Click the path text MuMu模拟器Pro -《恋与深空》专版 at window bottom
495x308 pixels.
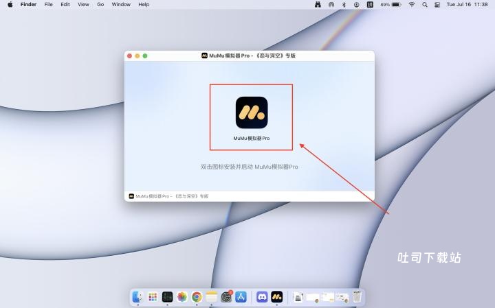click(x=172, y=196)
